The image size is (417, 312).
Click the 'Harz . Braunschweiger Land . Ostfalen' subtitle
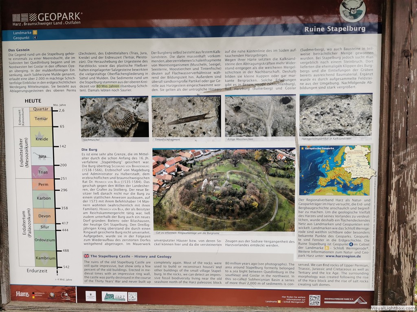[46, 24]
